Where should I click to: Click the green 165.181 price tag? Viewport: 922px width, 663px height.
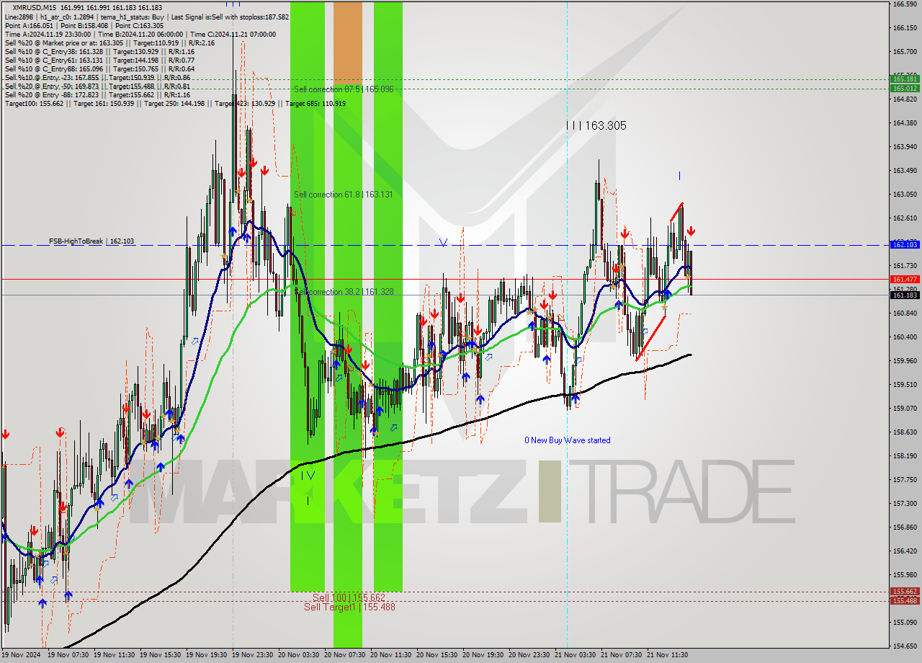tap(905, 79)
